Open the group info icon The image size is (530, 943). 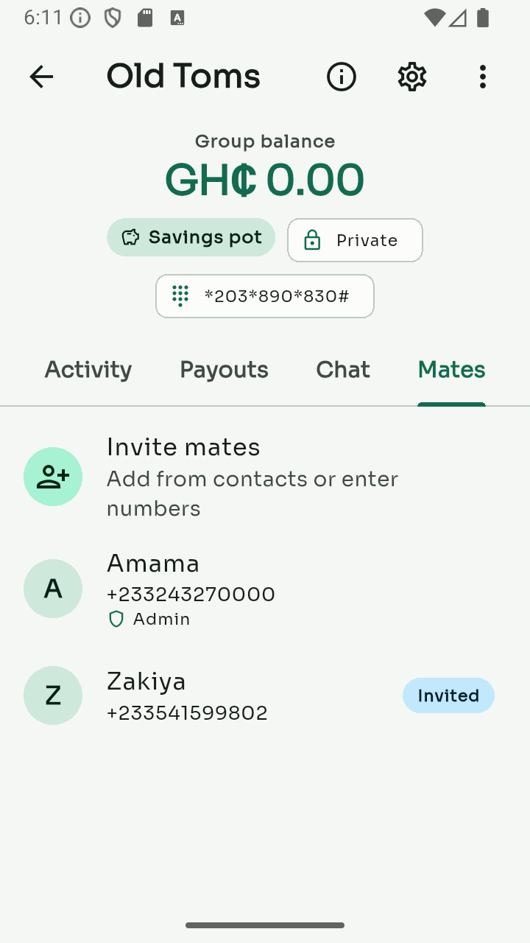click(x=342, y=77)
